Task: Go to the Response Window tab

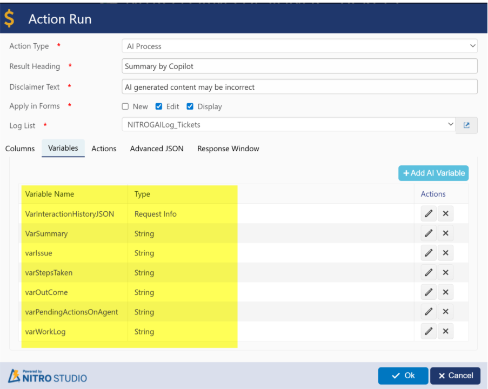Action: pos(228,149)
